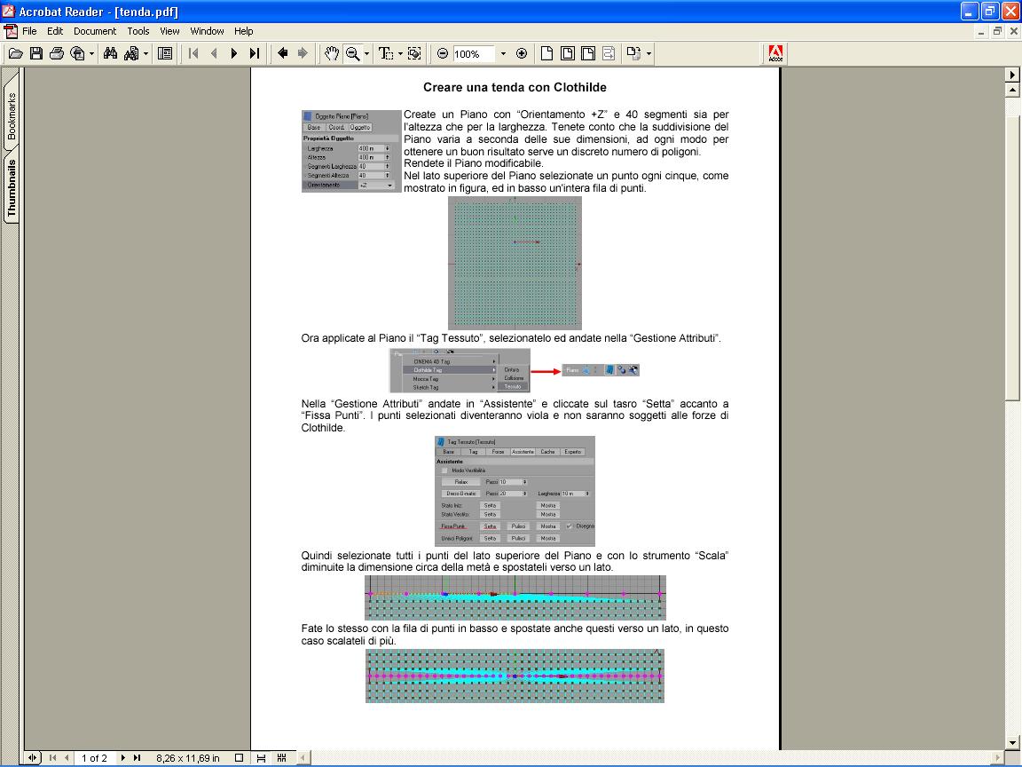
Task: Click the Open file folder icon
Action: [16, 53]
